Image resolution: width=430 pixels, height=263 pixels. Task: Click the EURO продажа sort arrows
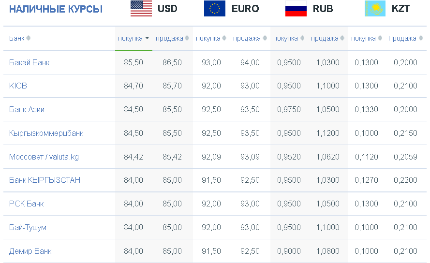[265, 38]
